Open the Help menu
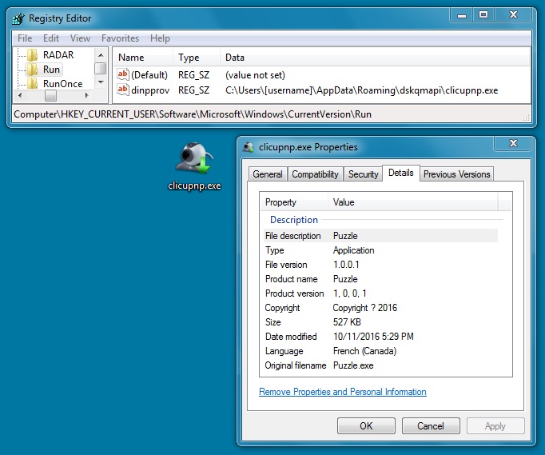 tap(160, 38)
